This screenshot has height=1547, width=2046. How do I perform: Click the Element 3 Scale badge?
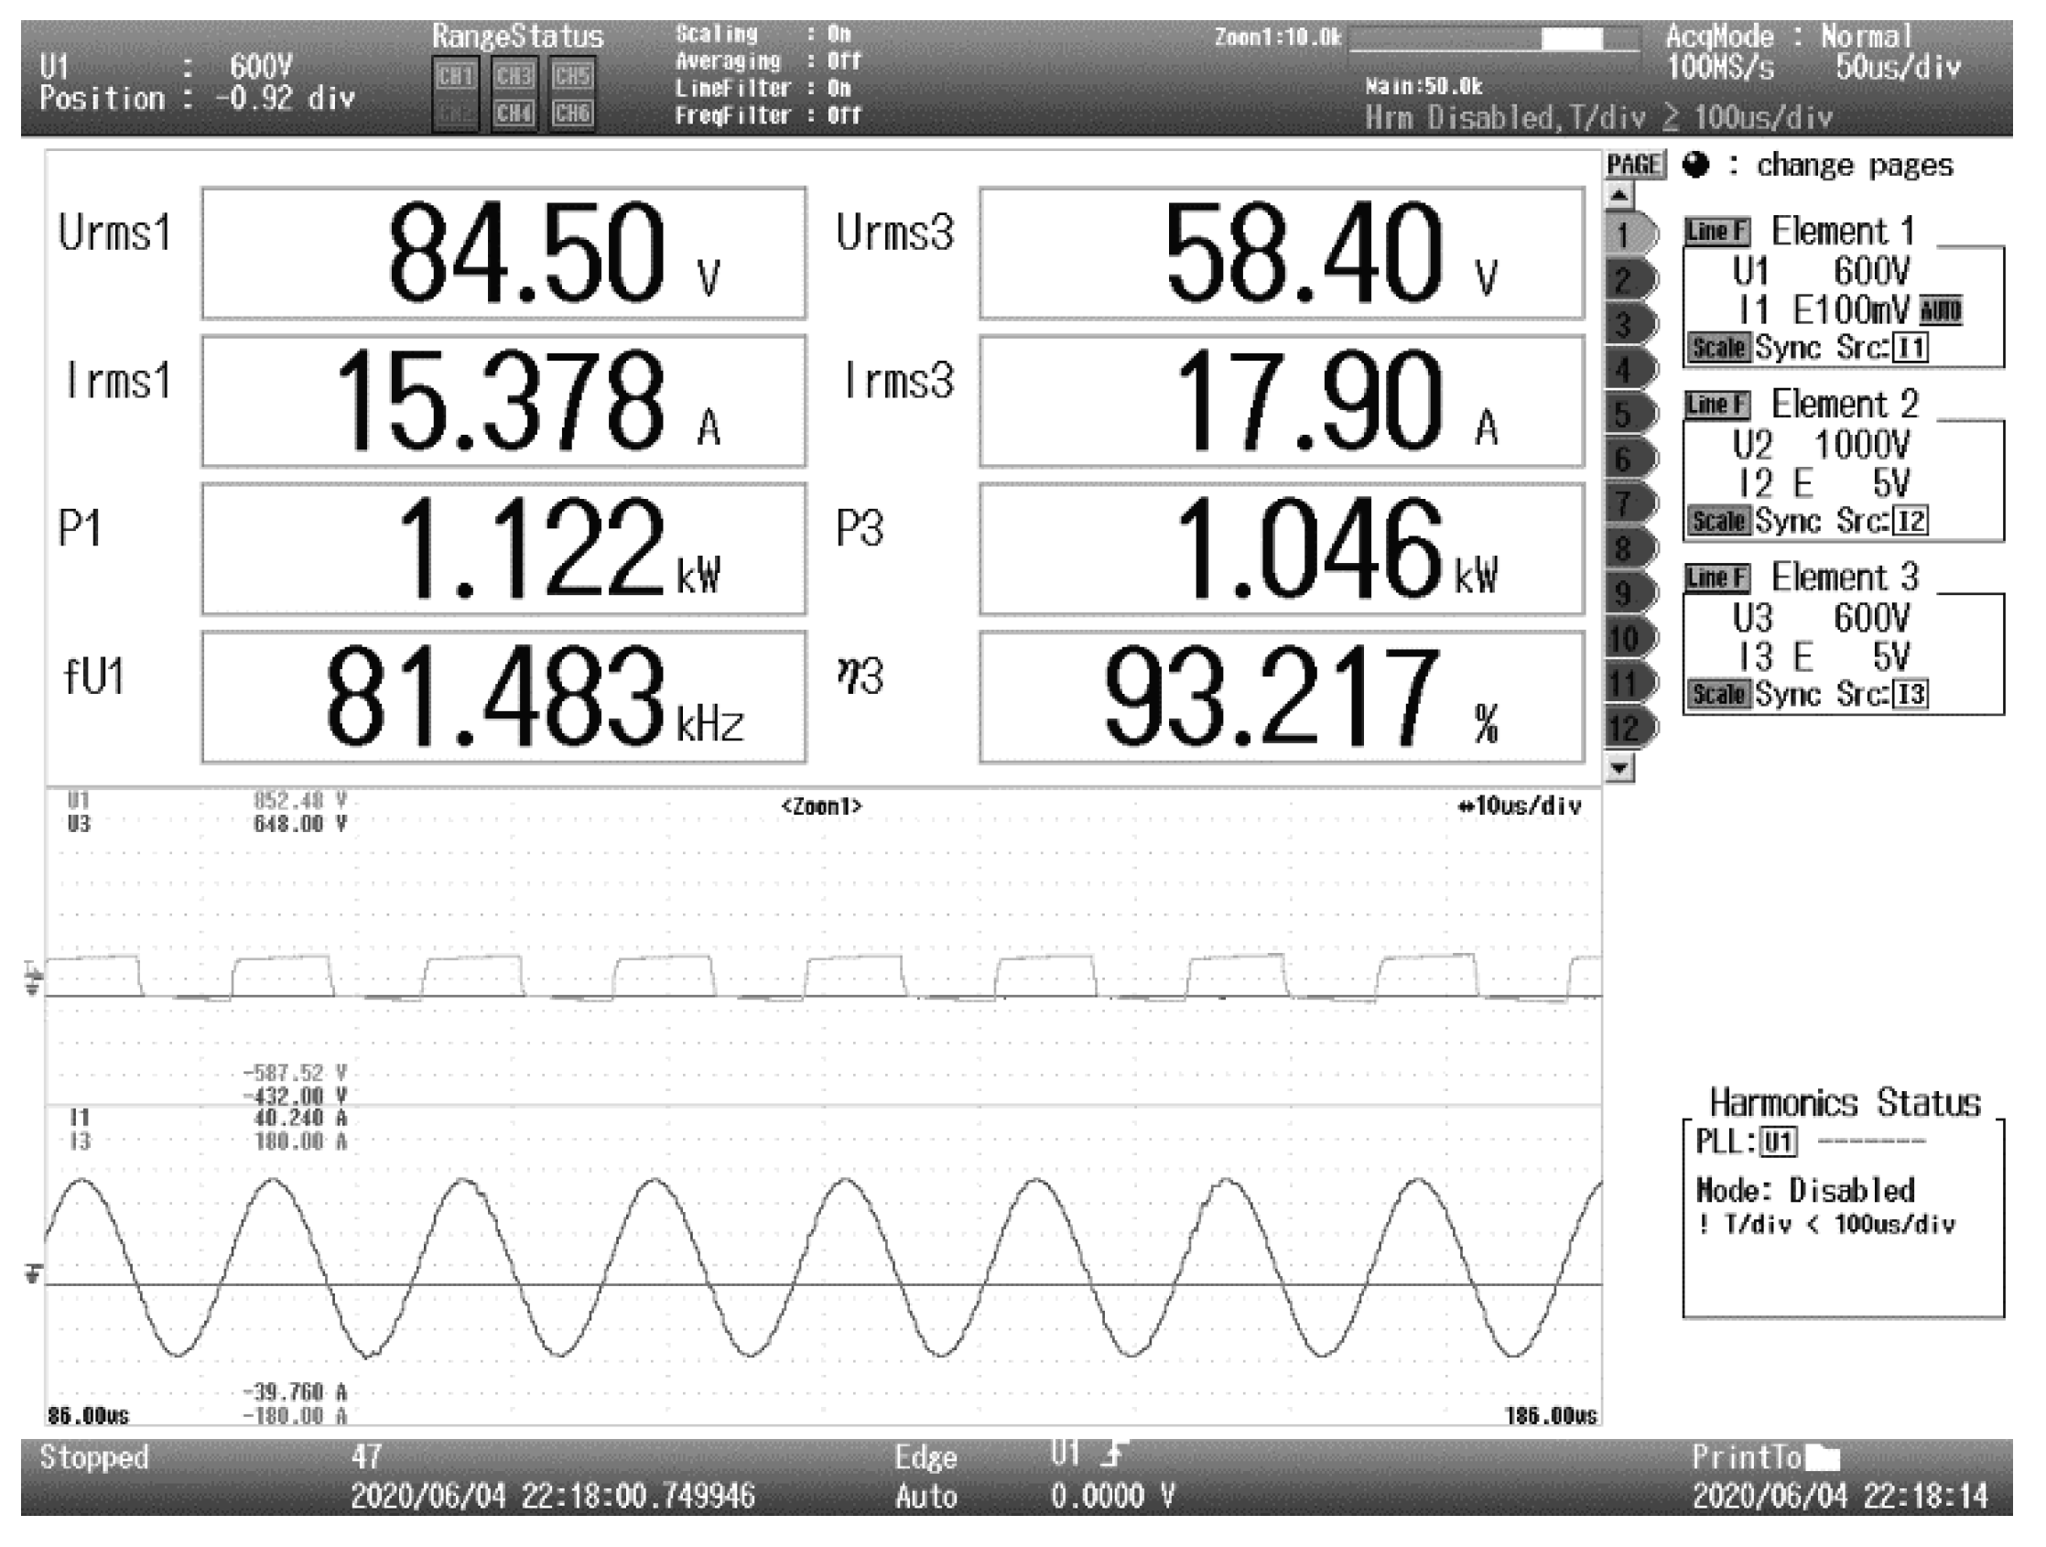pos(1718,694)
